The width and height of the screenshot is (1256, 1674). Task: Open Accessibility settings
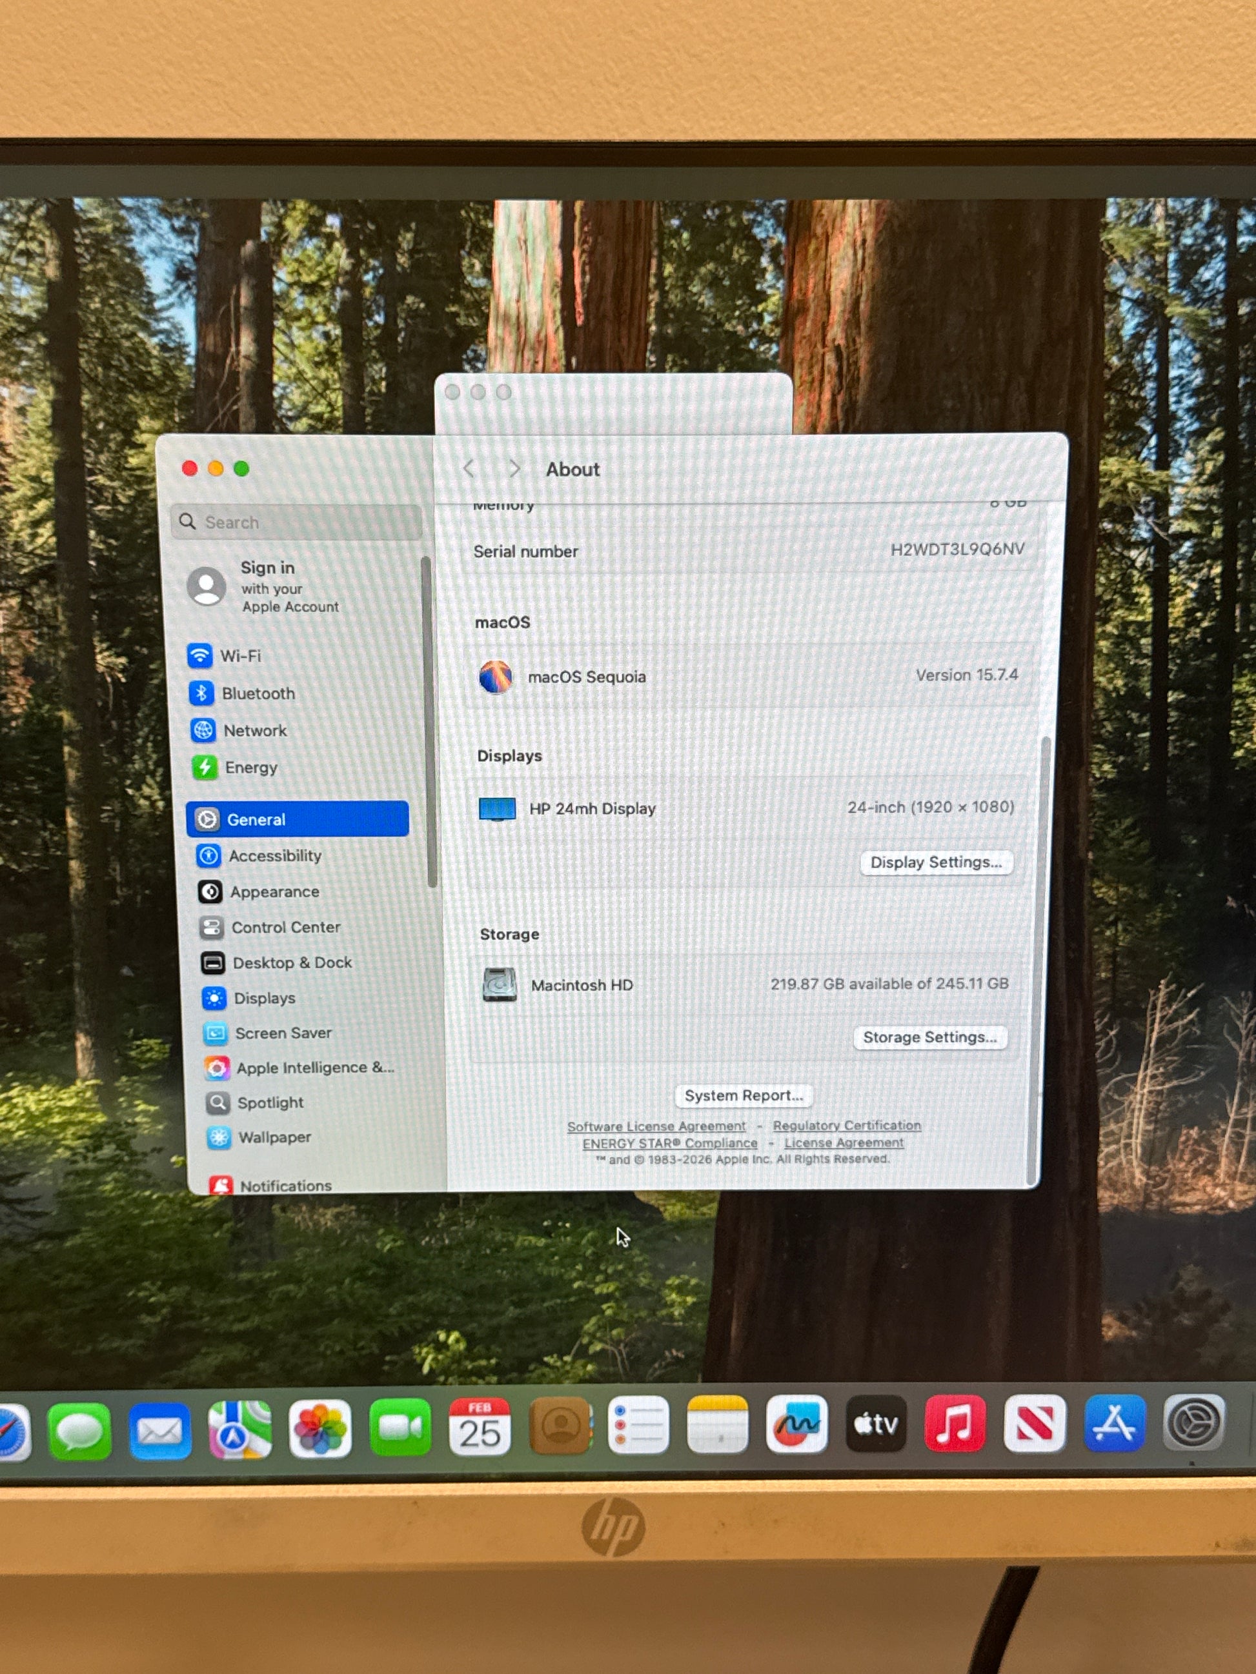274,855
